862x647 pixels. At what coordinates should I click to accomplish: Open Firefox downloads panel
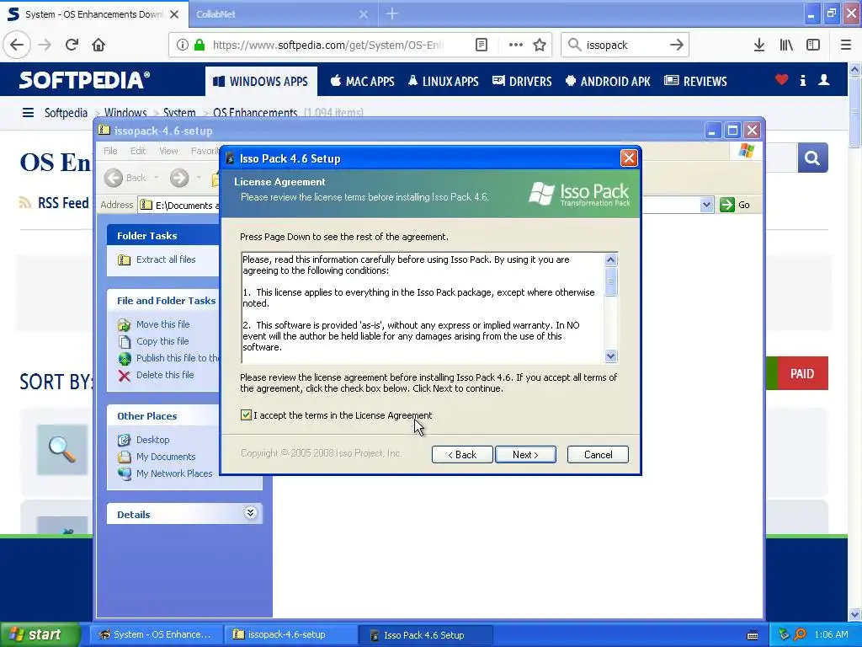click(x=759, y=45)
